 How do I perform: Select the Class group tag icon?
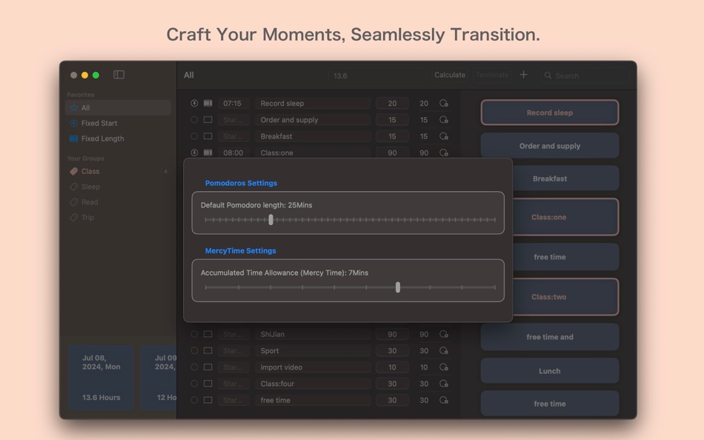point(73,171)
